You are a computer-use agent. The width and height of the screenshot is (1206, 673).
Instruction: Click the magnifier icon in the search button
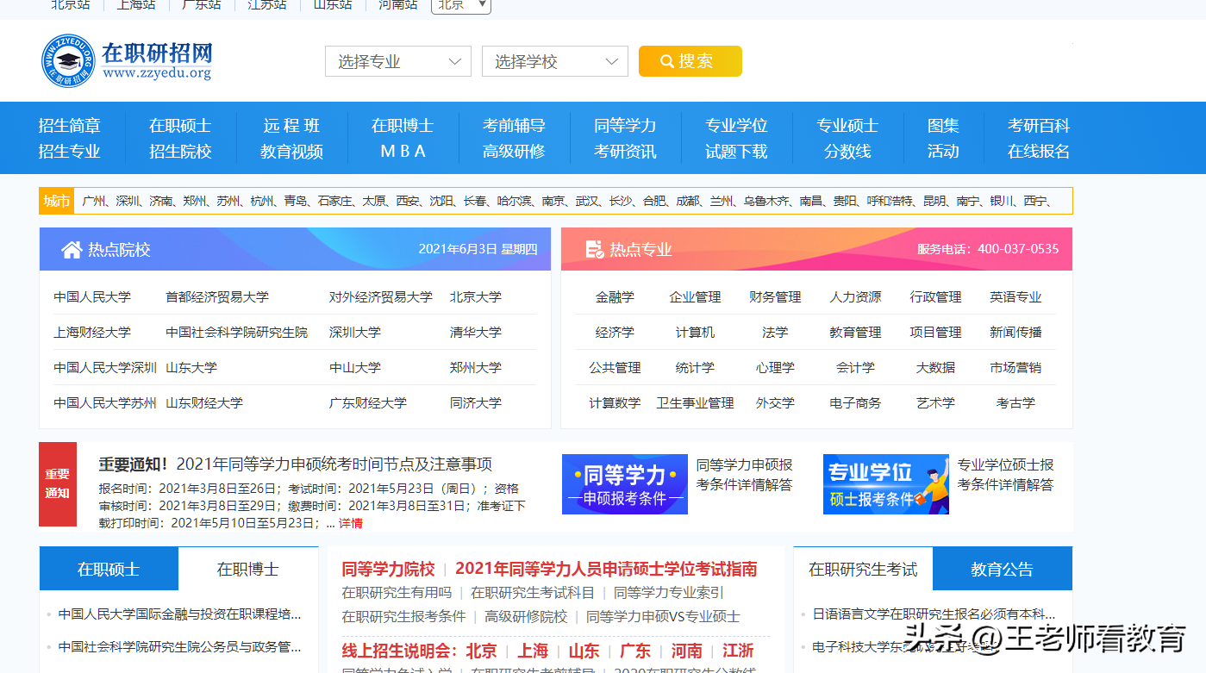coord(666,62)
